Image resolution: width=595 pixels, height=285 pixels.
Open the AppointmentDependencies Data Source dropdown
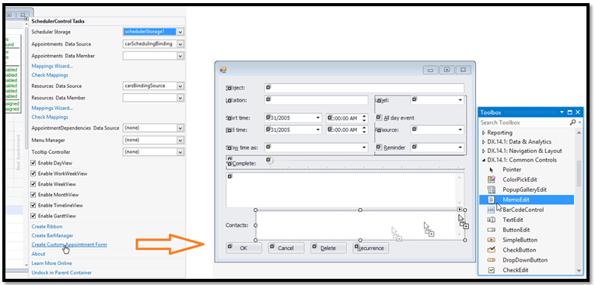click(x=180, y=128)
